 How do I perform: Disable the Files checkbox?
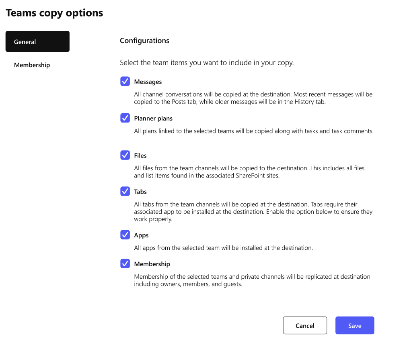coord(125,155)
